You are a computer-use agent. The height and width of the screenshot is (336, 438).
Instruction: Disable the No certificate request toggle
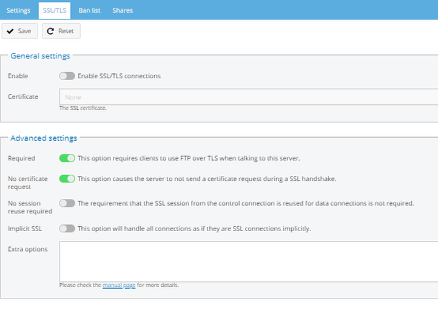[67, 179]
